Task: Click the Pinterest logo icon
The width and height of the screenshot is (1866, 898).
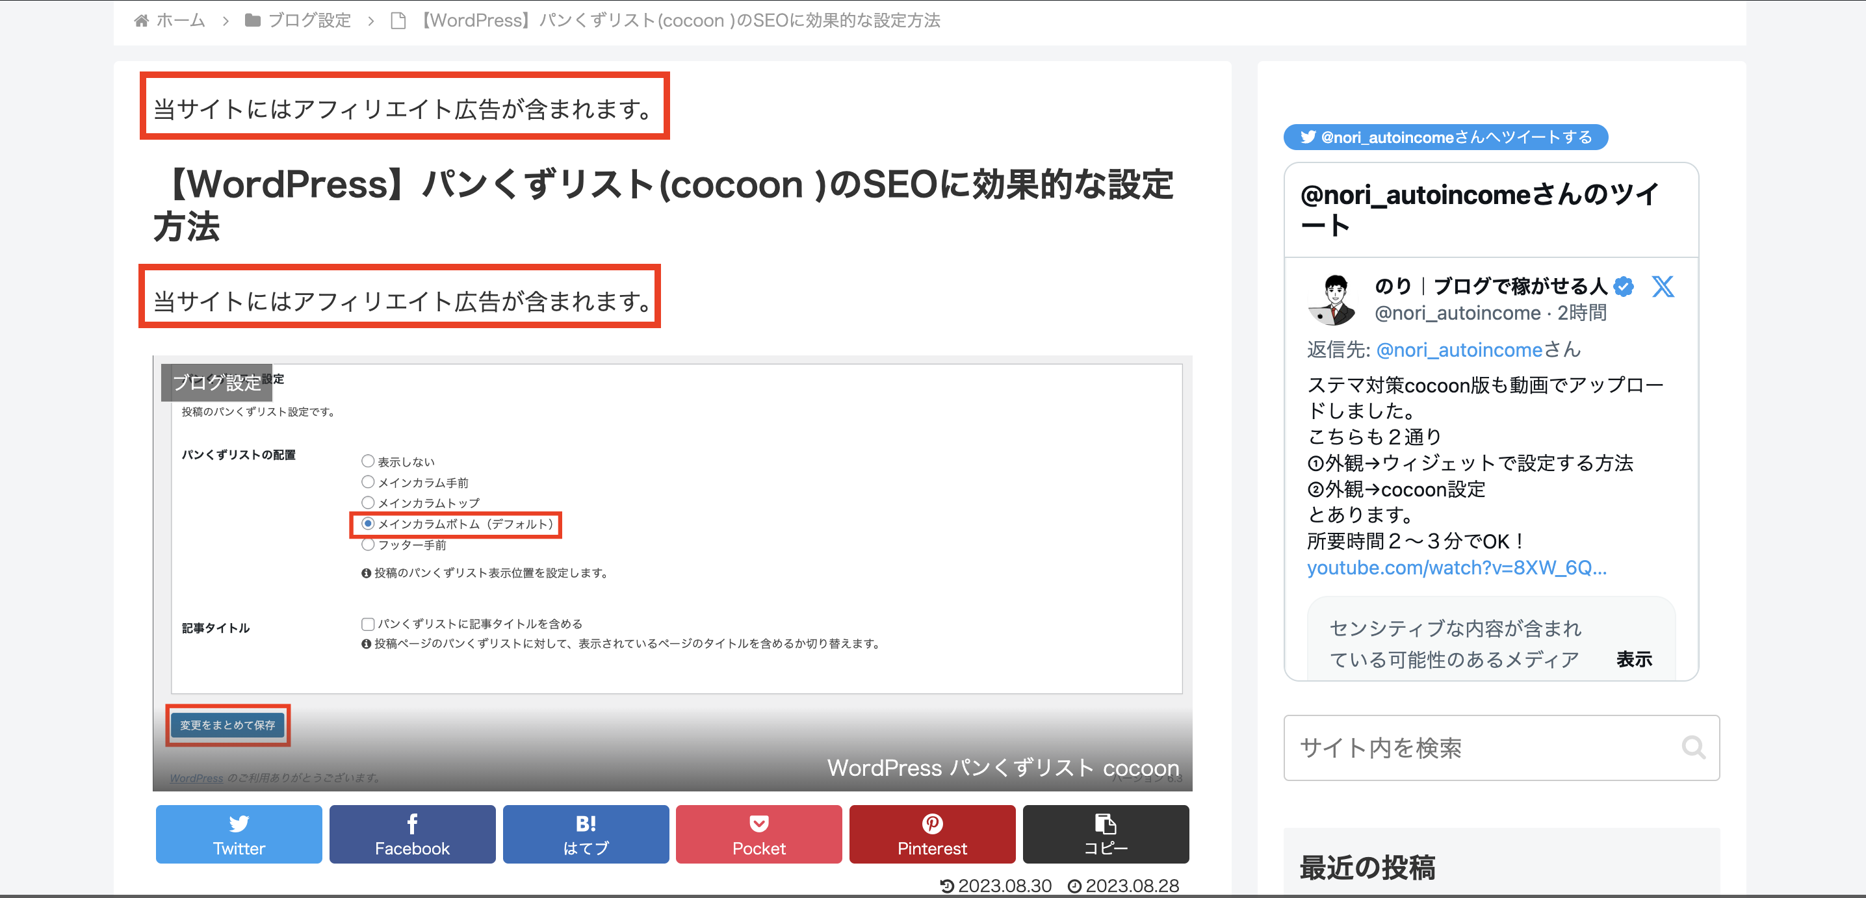Action: [x=932, y=823]
